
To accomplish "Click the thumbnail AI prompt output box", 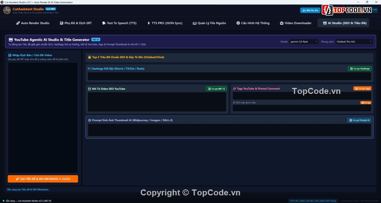I will [229, 130].
